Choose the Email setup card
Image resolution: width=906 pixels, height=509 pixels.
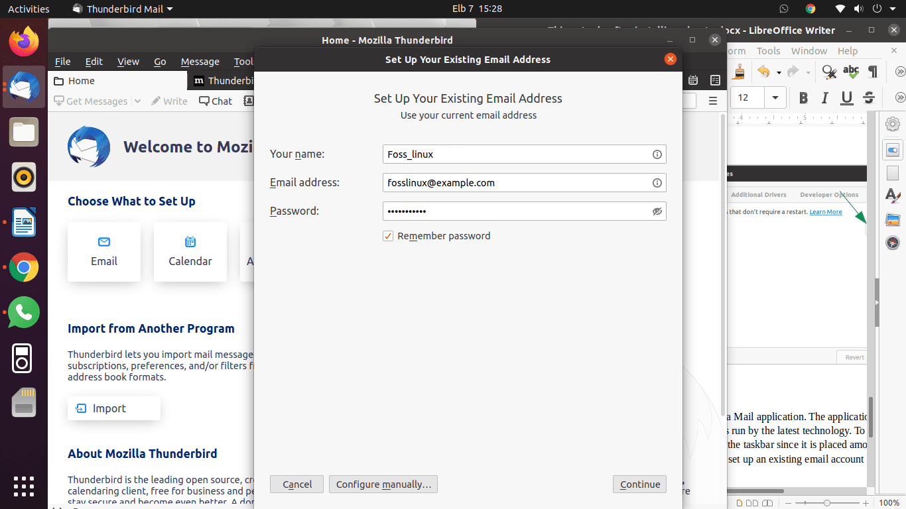tap(104, 251)
